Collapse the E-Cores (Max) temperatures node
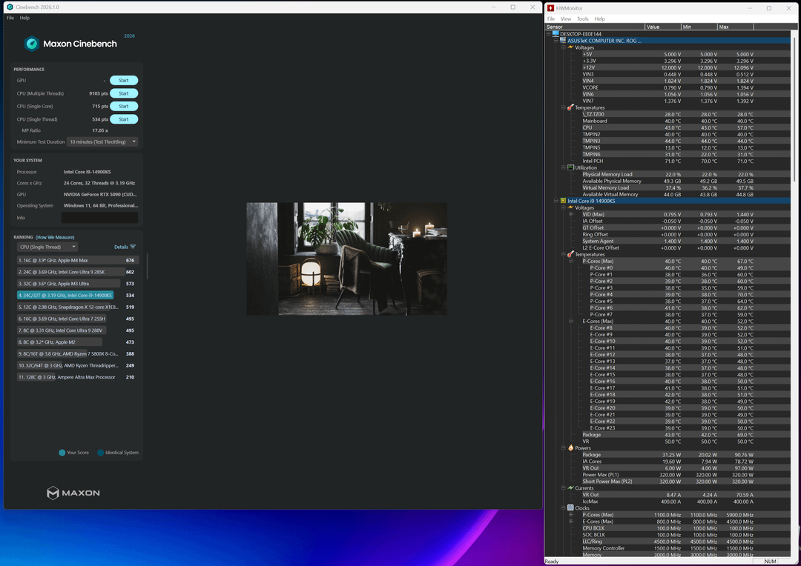The height and width of the screenshot is (566, 801). pyautogui.click(x=572, y=322)
